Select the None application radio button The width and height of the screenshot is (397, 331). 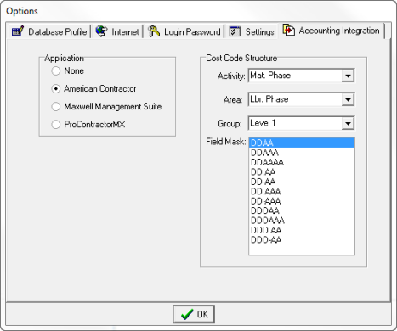[56, 70]
